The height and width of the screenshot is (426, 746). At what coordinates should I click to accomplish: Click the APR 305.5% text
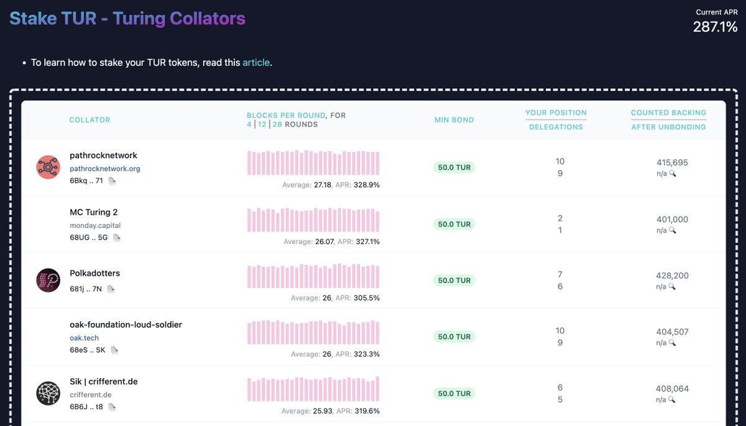point(357,298)
